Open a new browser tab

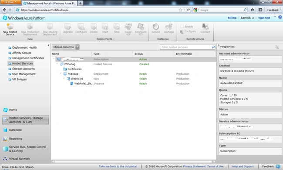[80, 3]
